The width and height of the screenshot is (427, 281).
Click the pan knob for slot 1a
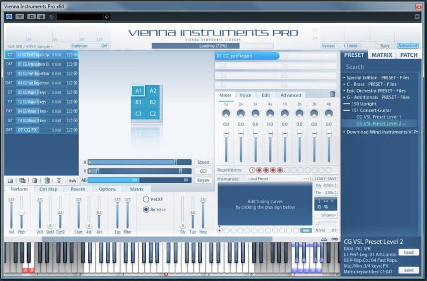pyautogui.click(x=226, y=114)
